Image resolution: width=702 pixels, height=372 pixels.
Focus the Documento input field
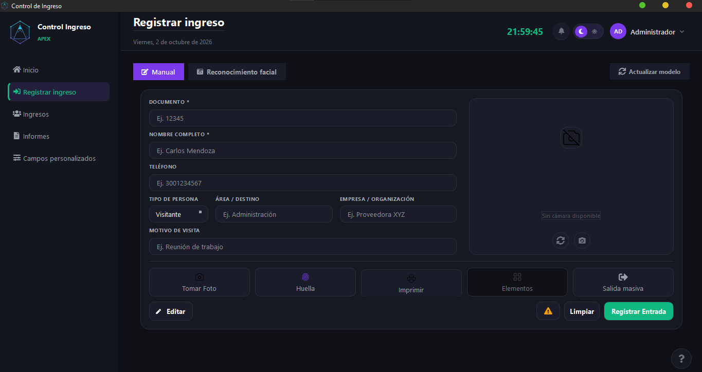(x=303, y=118)
